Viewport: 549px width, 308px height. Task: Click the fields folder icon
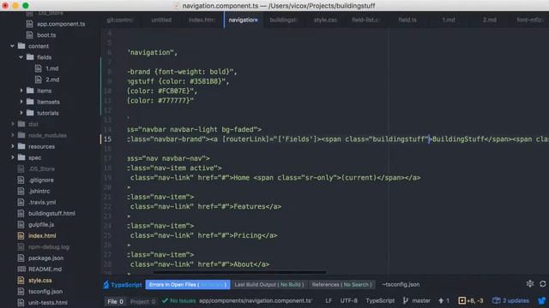[31, 57]
